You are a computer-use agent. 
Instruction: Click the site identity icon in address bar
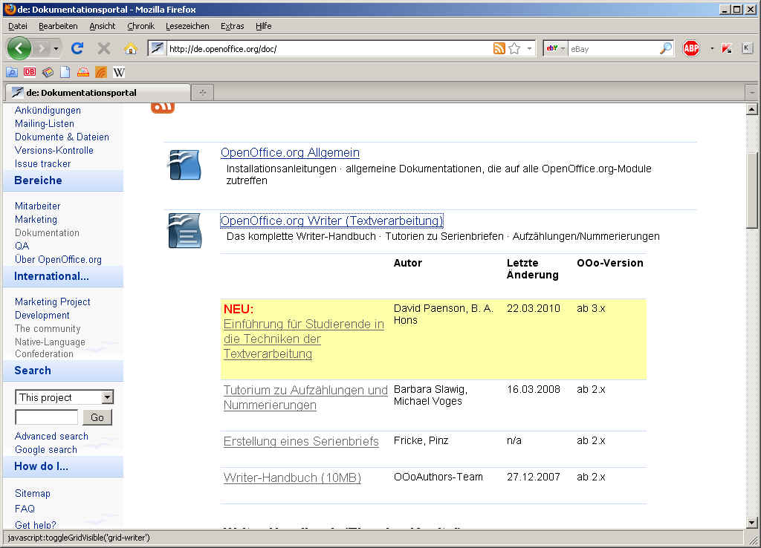pos(157,48)
